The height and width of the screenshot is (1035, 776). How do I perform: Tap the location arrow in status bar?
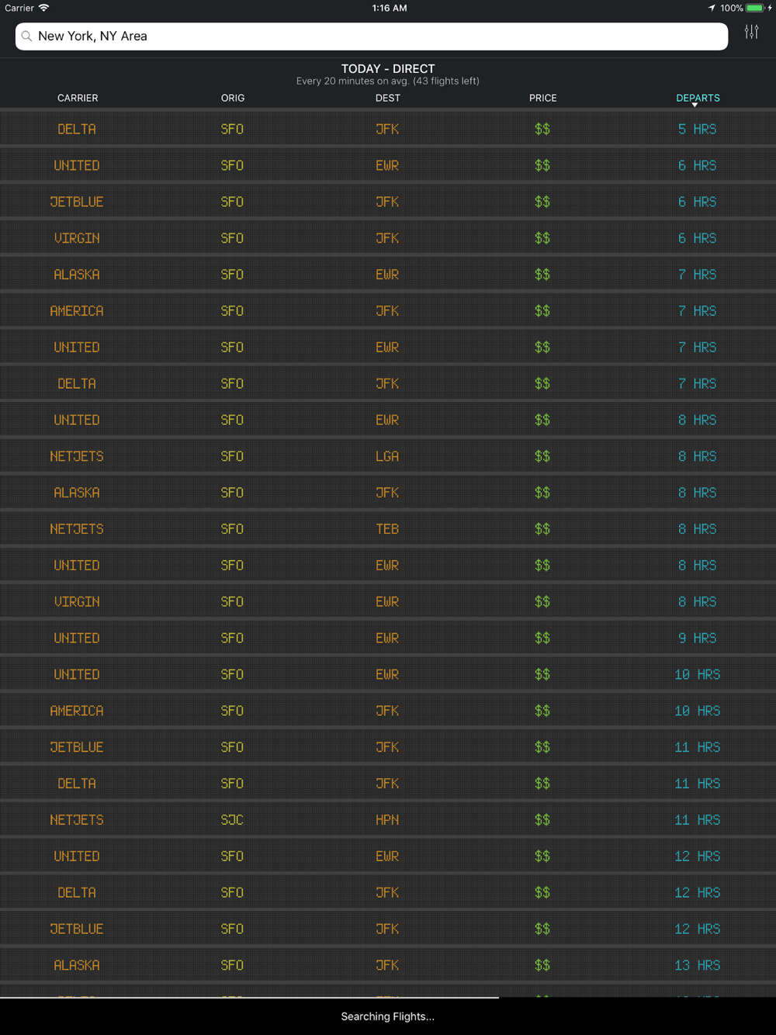[712, 8]
